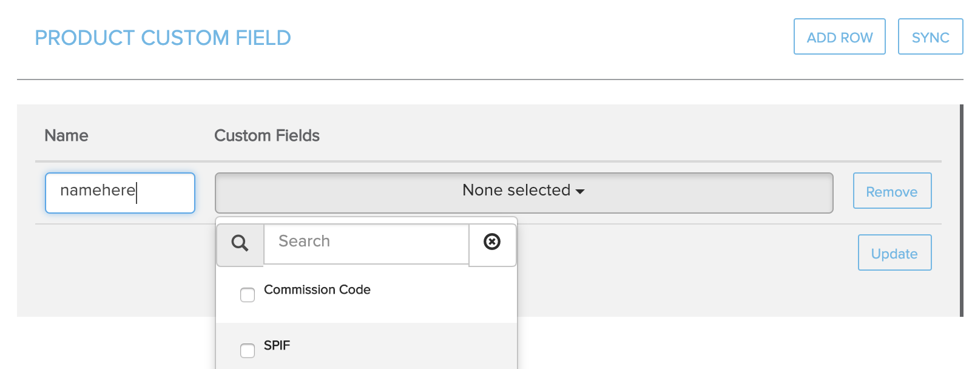This screenshot has width=972, height=369.
Task: Click the caret arrow beside None selected
Action: [x=580, y=192]
